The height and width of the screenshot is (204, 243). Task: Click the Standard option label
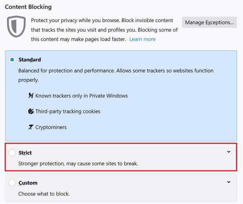(29, 60)
